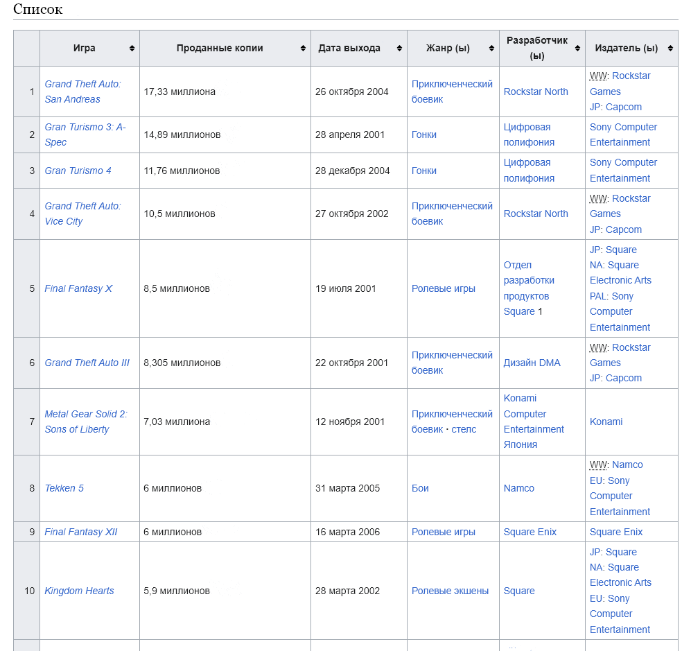
Task: Open Metal Gear Solid 2: Sons of Liberty
Action: coord(86,422)
